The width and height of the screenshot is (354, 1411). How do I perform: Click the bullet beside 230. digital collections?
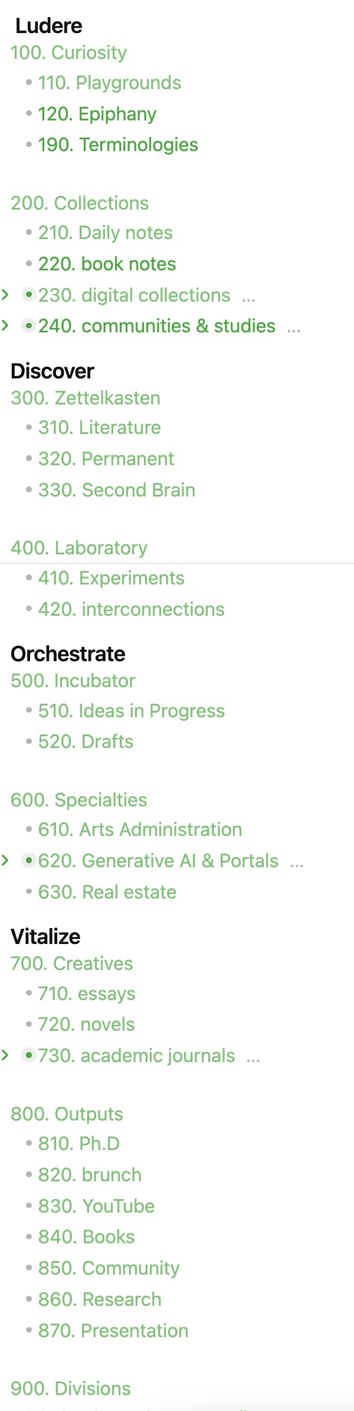28,295
